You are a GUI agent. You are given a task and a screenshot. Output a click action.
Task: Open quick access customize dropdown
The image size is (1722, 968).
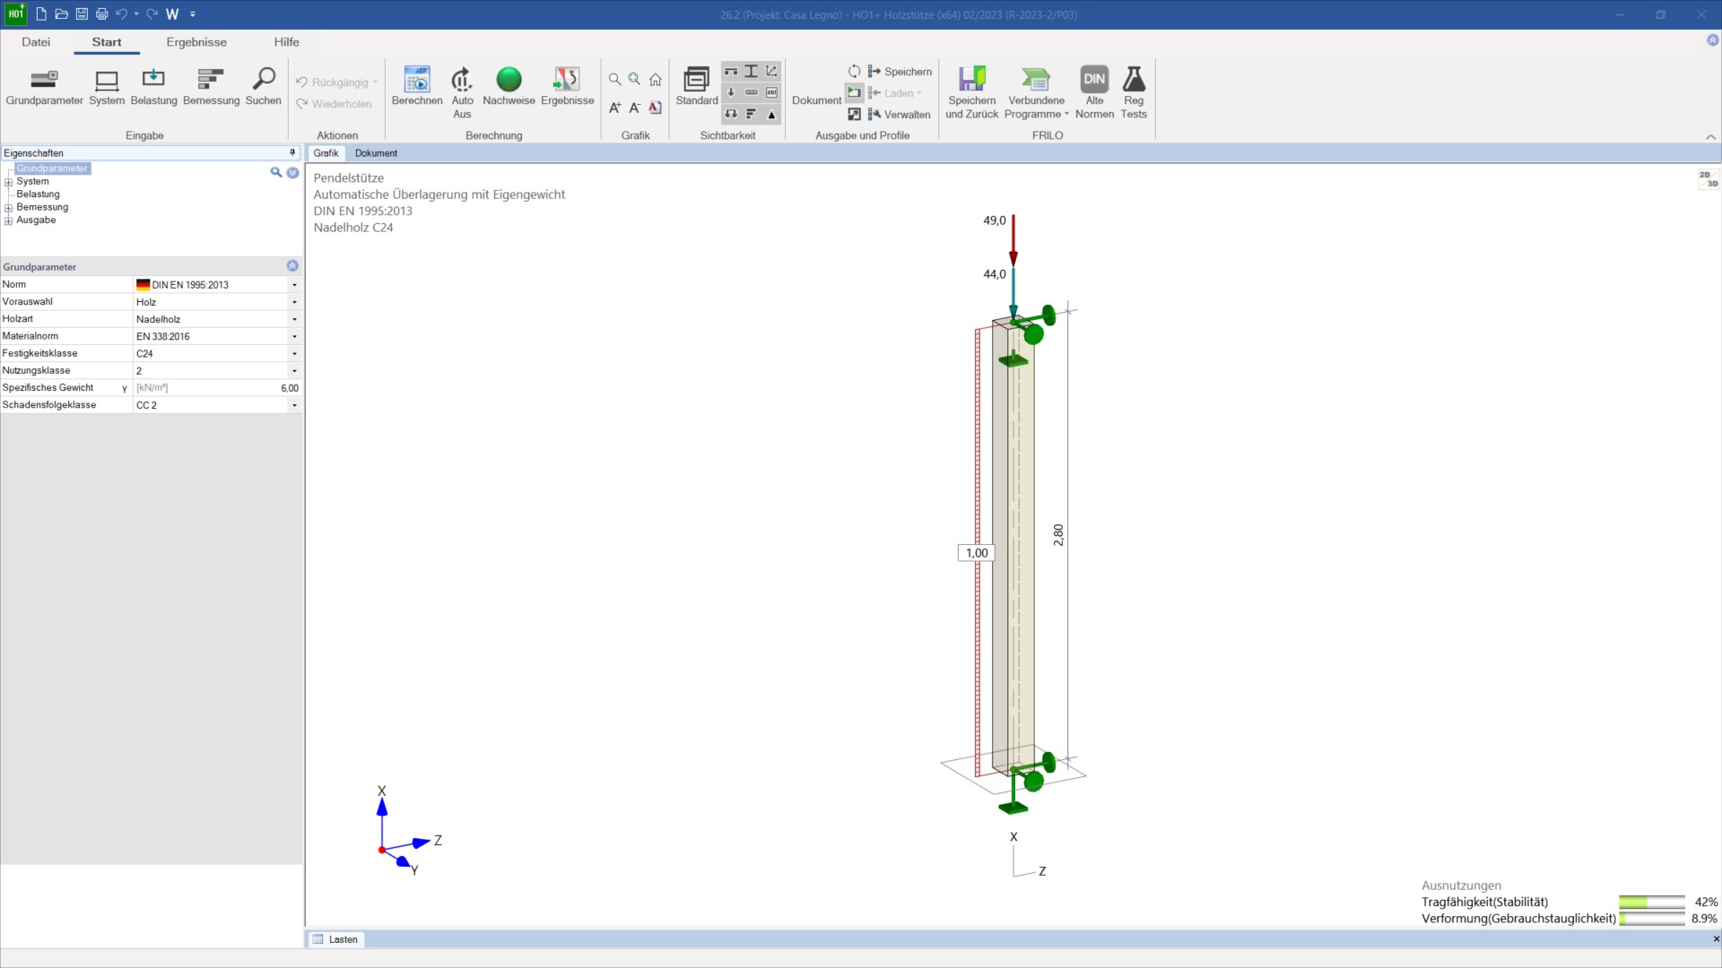point(193,14)
